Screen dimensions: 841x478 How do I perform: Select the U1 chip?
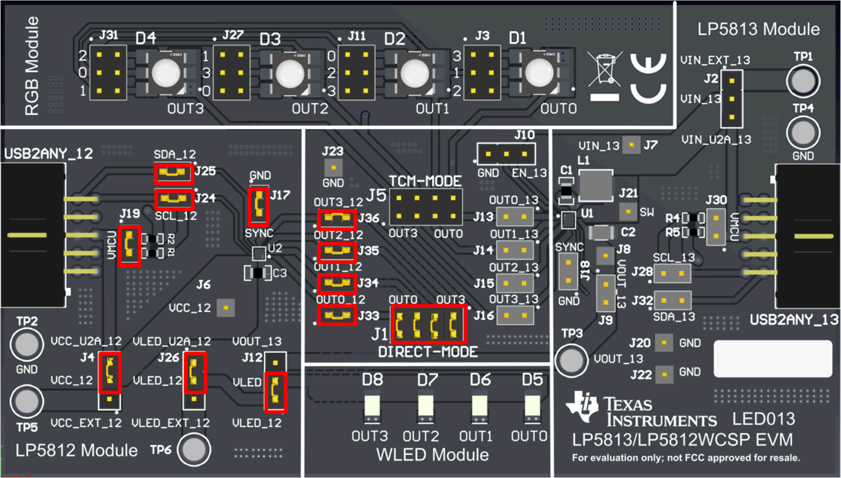568,220
